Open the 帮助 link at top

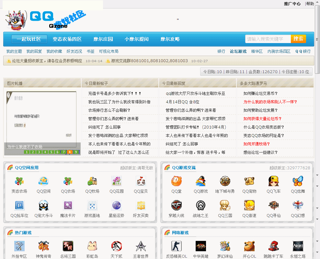(310, 4)
